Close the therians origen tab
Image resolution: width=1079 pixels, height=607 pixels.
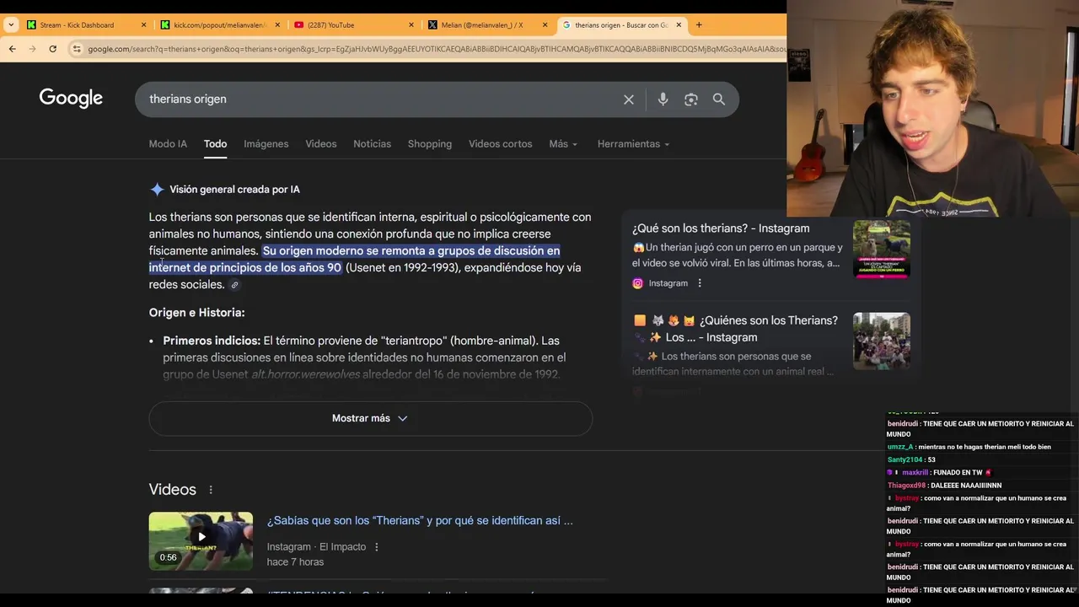pos(679,24)
